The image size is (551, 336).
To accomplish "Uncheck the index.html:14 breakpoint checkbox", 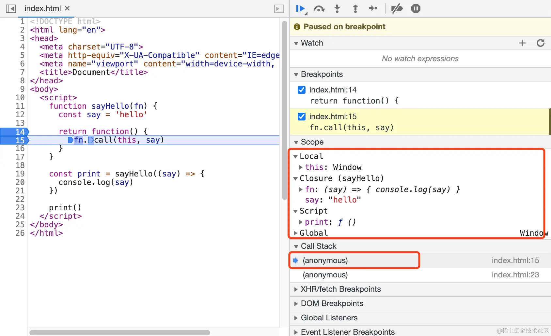I will 302,90.
